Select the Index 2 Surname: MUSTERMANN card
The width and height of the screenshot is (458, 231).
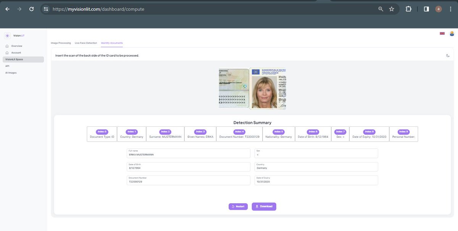(165, 134)
